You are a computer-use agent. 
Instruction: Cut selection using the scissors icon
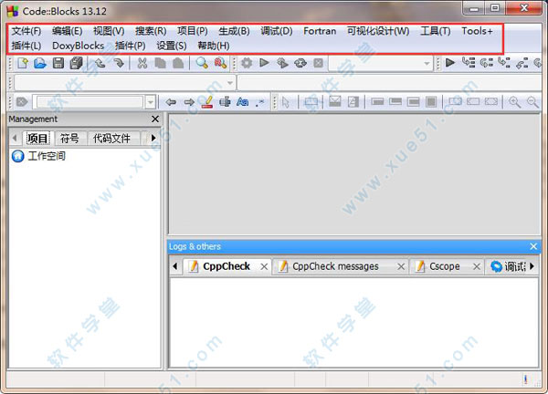tap(142, 63)
